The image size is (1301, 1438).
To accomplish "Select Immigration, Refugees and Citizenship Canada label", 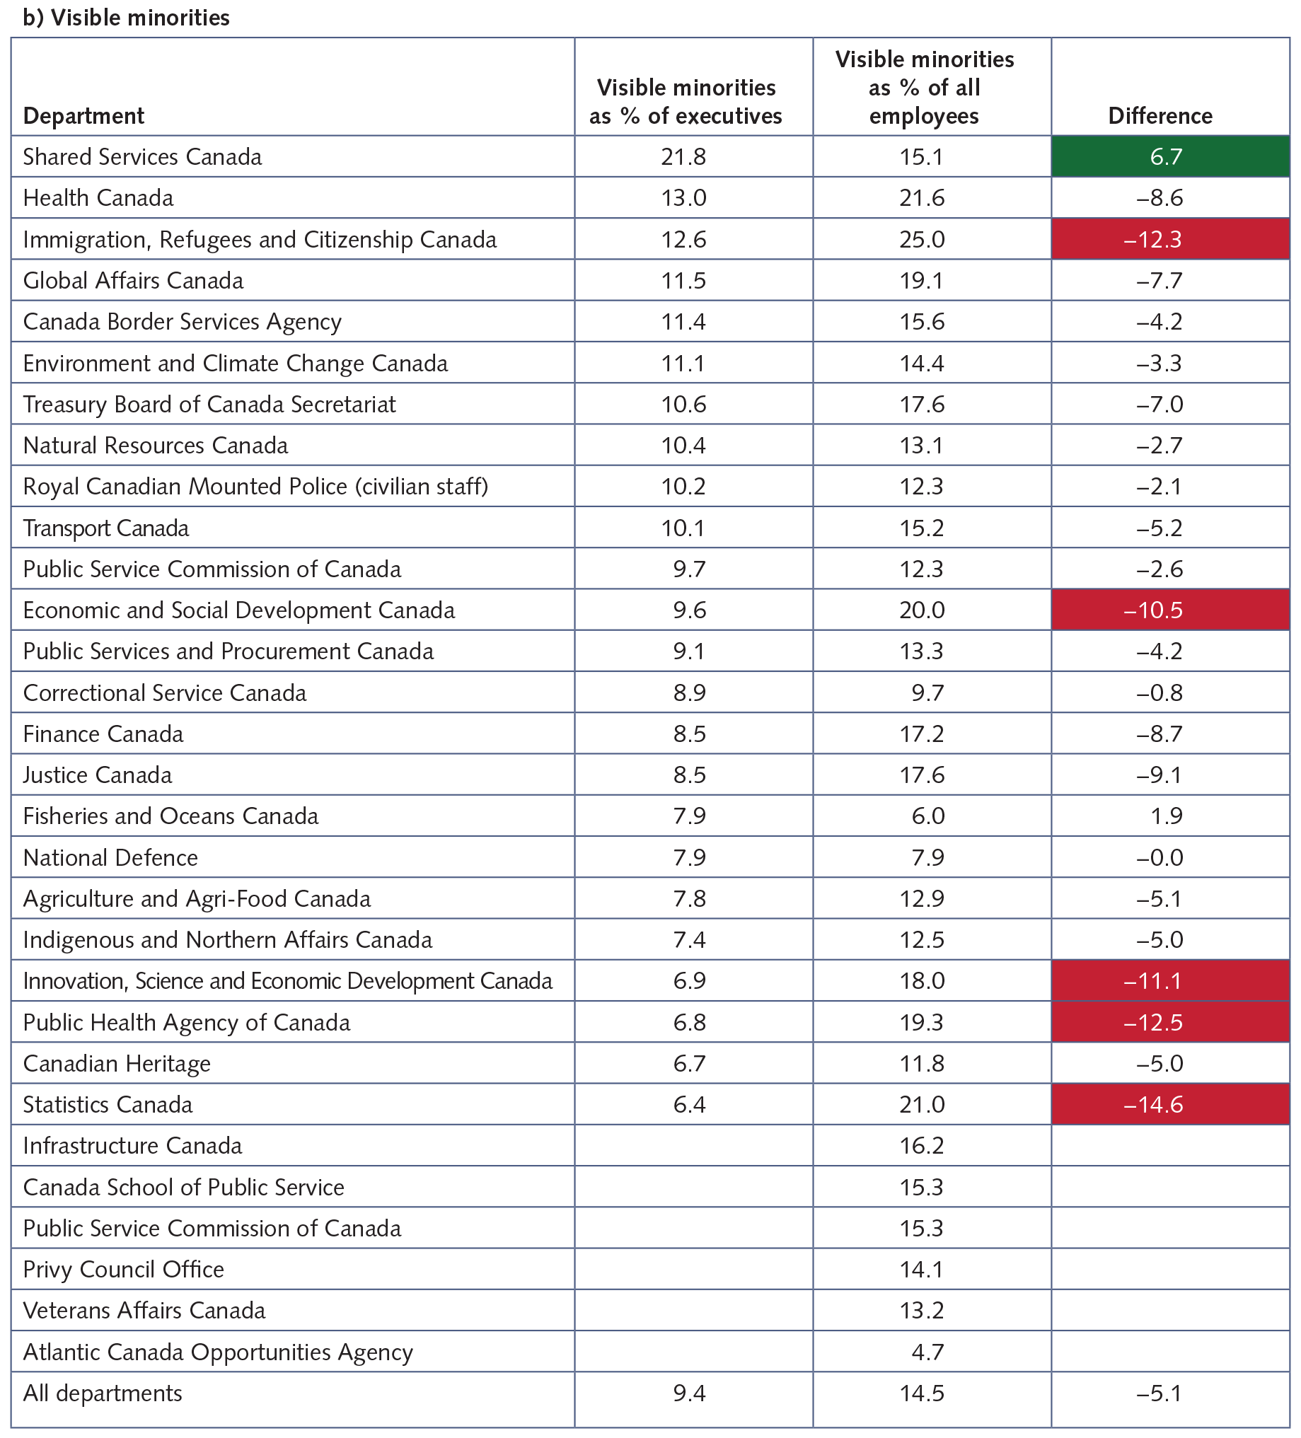I will point(260,239).
